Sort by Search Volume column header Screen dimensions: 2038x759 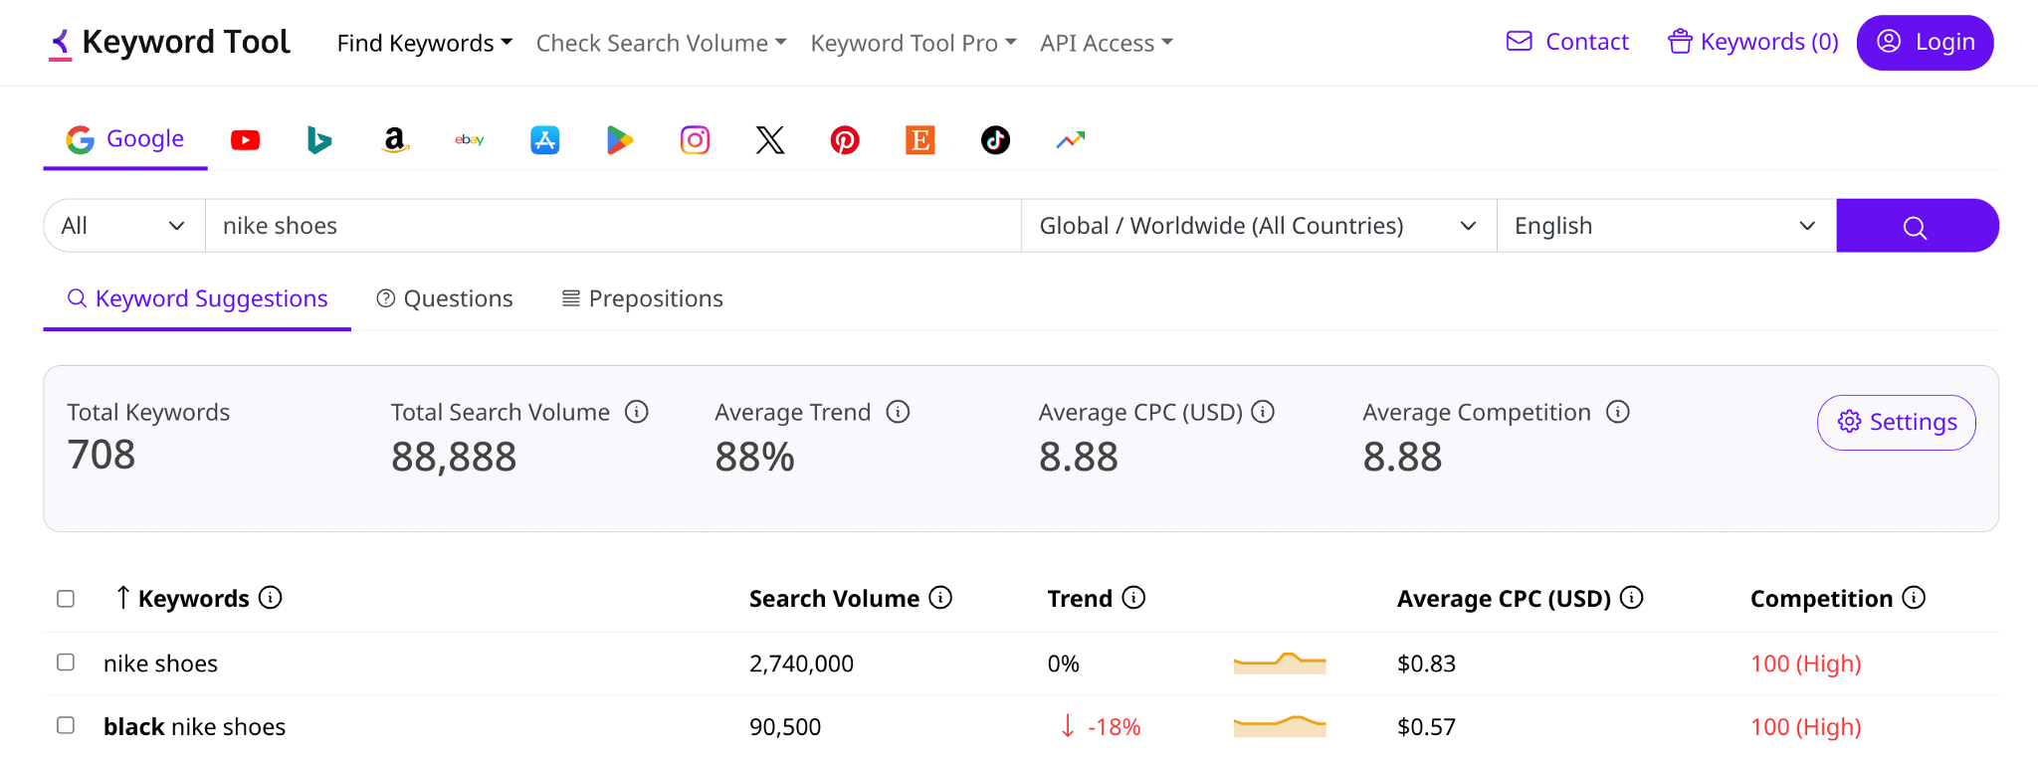click(834, 599)
